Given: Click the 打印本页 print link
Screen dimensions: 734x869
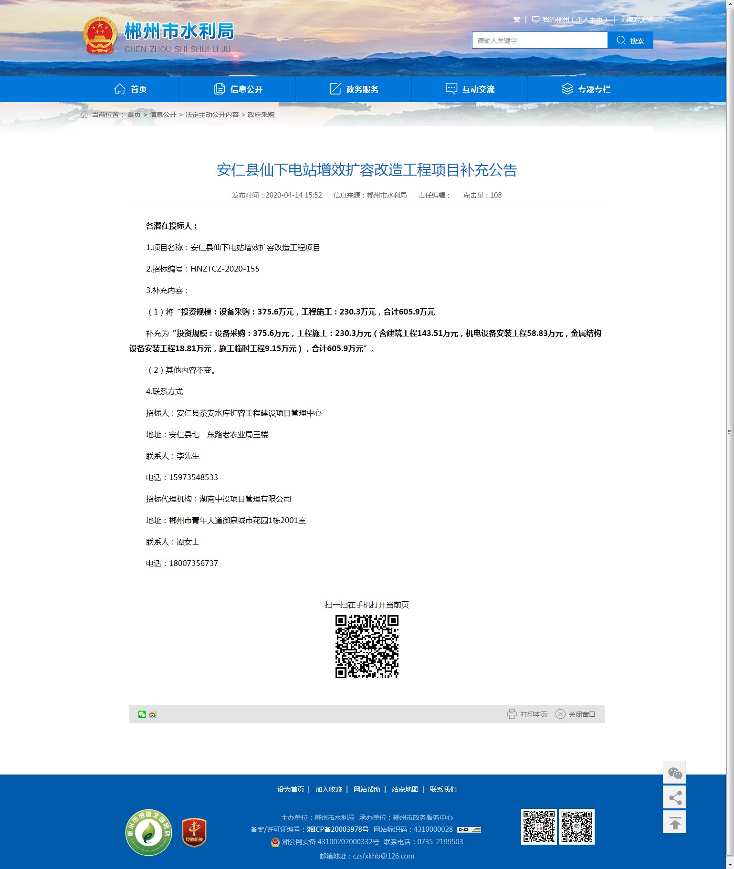Looking at the screenshot, I should tap(534, 714).
